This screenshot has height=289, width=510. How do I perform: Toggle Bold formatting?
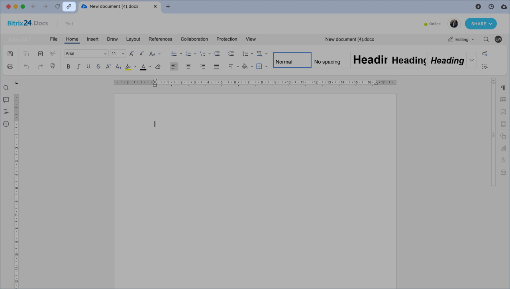68,66
